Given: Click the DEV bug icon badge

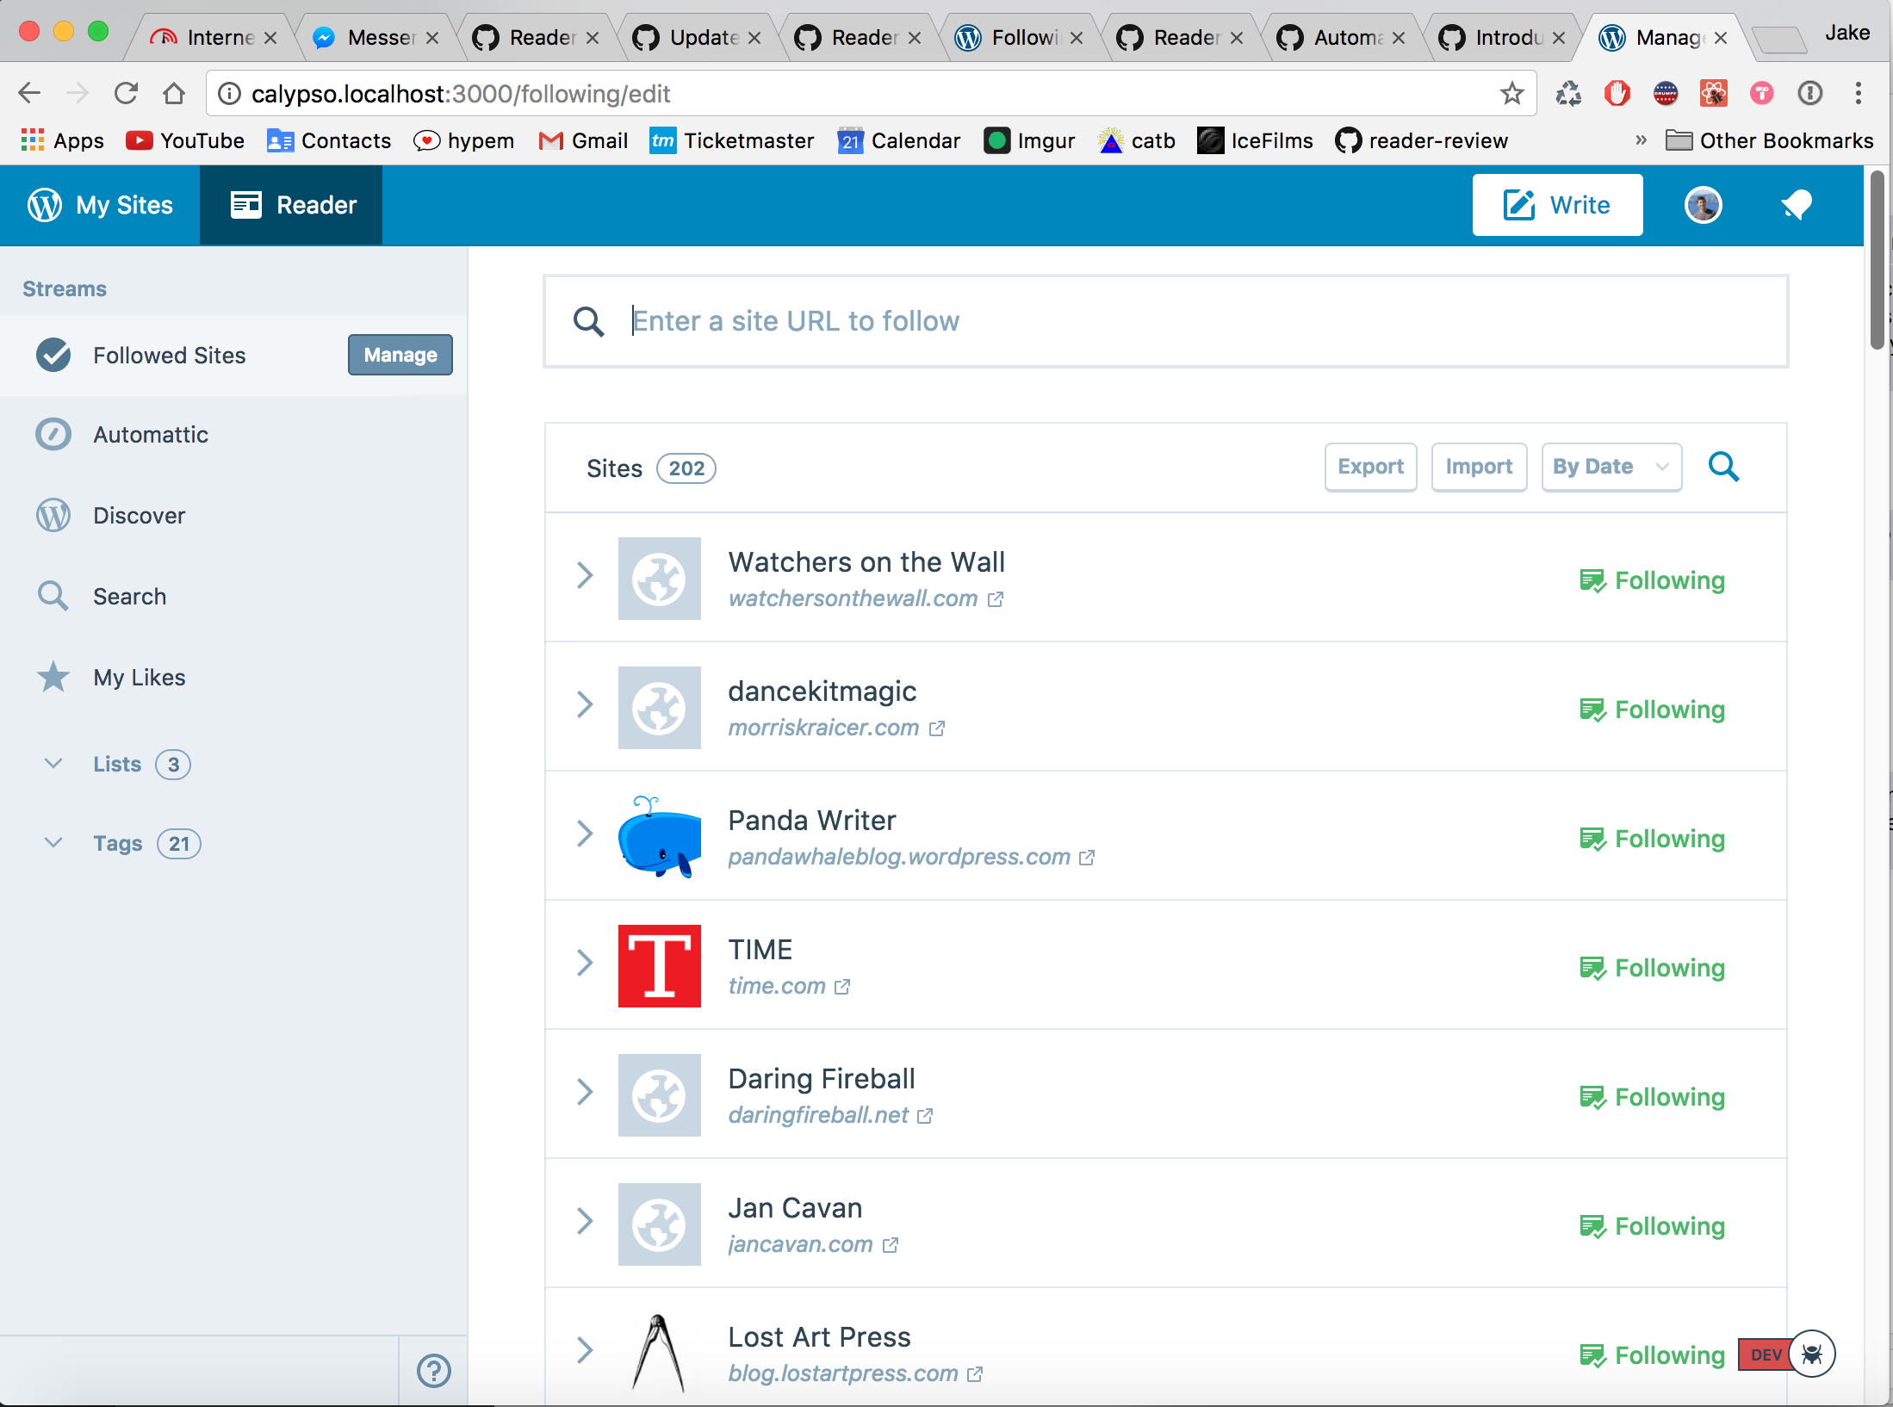Looking at the screenshot, I should [x=1811, y=1354].
